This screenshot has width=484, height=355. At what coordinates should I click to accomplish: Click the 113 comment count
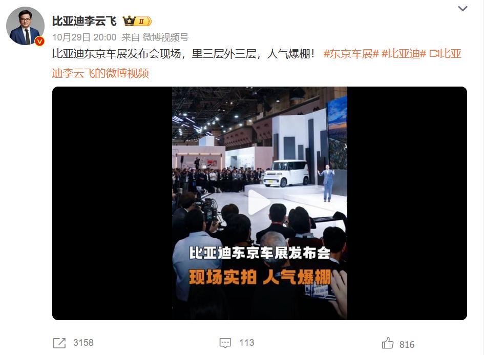pos(247,343)
